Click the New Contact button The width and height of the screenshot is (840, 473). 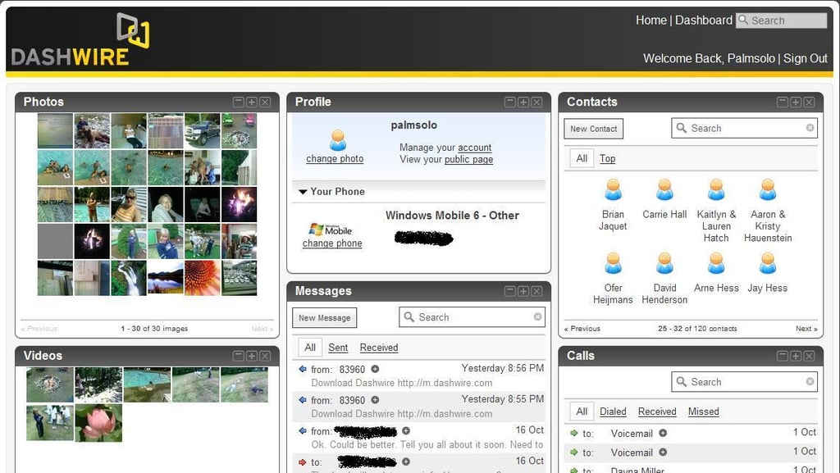pyautogui.click(x=594, y=129)
